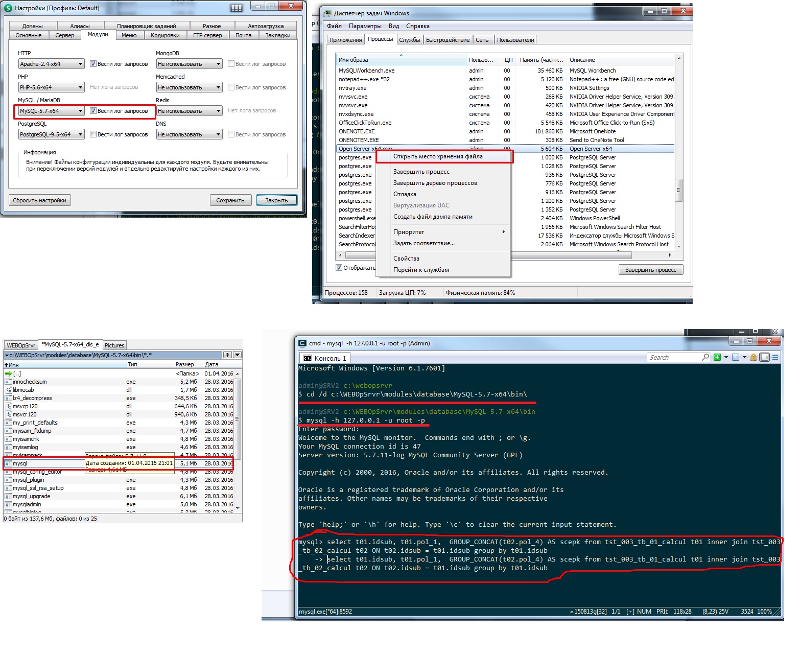Open the MySQL-5.7-x64 version dropdown
The width and height of the screenshot is (800, 655).
[80, 111]
